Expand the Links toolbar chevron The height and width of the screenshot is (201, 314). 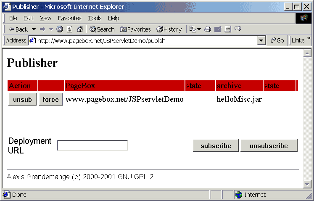tap(309, 38)
